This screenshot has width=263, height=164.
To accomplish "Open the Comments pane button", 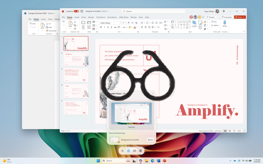I will [226, 17].
